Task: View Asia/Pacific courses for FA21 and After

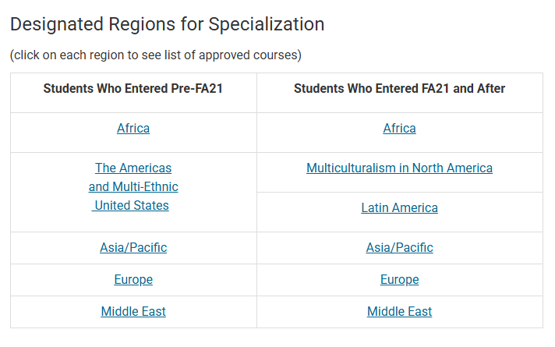Action: point(399,248)
